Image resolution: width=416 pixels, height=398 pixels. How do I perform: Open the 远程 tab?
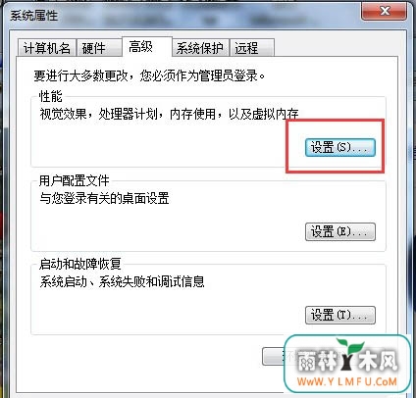[x=251, y=48]
